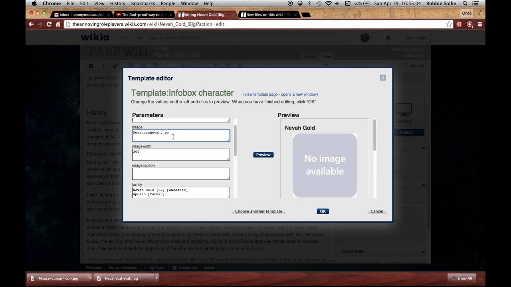The height and width of the screenshot is (287, 511).
Task: Open a new tab with the new-tab button
Action: pyautogui.click(x=306, y=15)
